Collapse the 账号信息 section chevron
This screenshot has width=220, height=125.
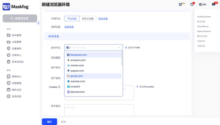tap(186, 36)
